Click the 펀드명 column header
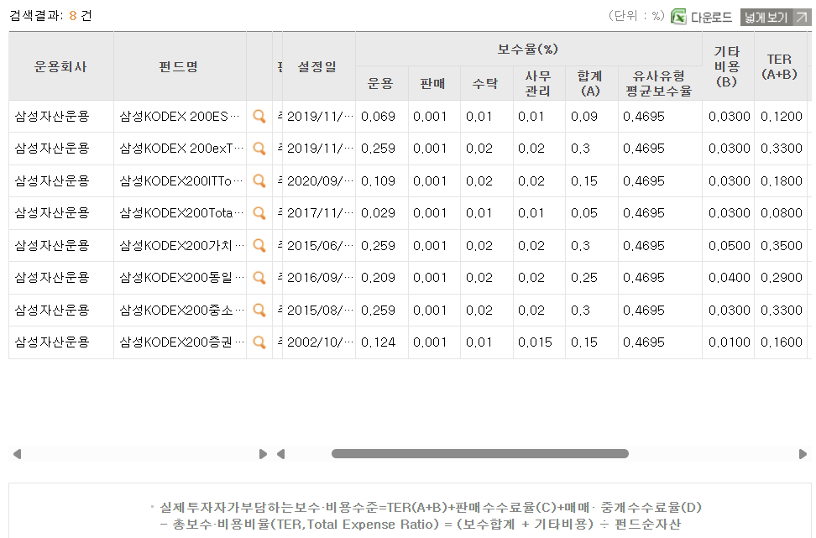Screen dimensions: 816x538 pyautogui.click(x=179, y=66)
